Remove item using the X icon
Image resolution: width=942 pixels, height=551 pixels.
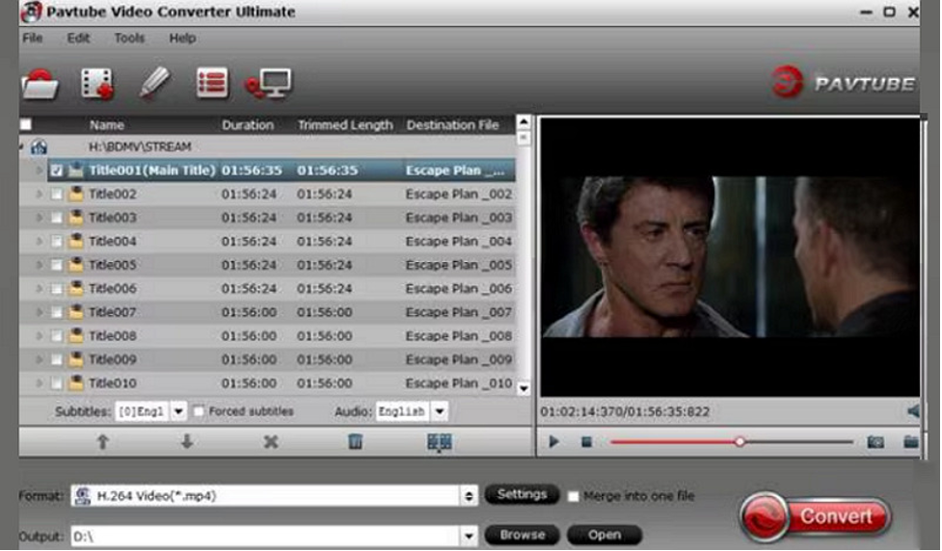tap(271, 441)
